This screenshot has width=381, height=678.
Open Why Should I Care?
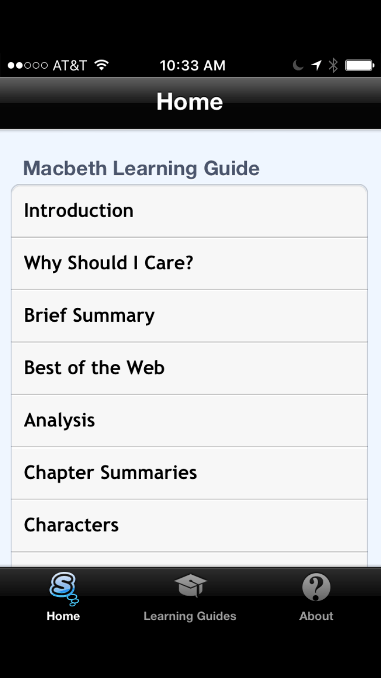pyautogui.click(x=189, y=263)
